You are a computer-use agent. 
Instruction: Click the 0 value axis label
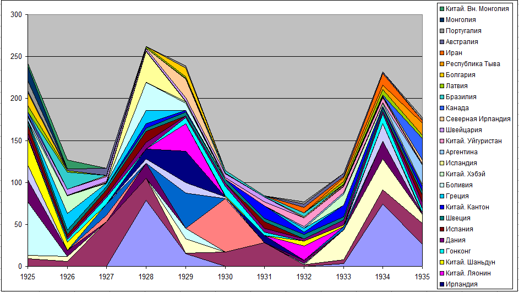point(20,266)
